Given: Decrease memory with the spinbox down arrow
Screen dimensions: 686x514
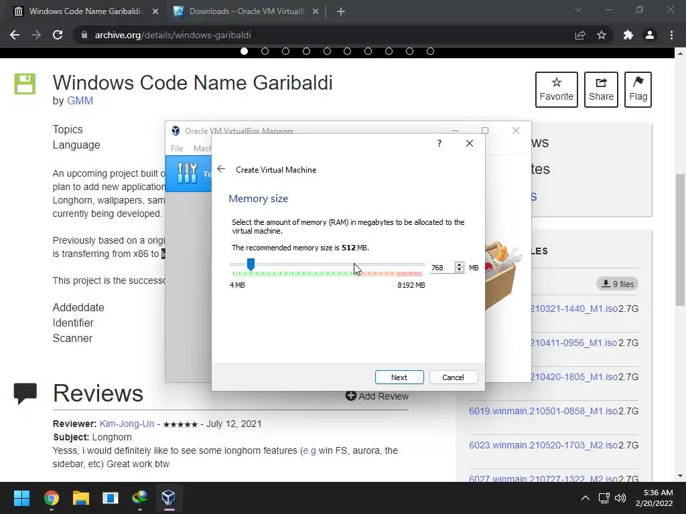Looking at the screenshot, I should (459, 270).
